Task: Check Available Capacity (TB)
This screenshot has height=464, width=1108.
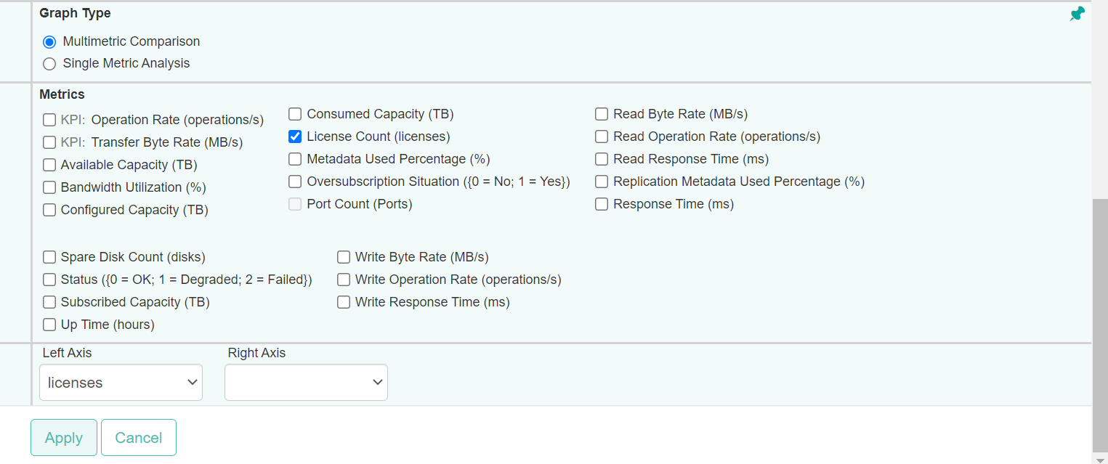Action: click(49, 165)
